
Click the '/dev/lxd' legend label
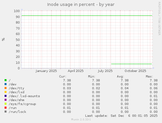[x=17, y=92]
